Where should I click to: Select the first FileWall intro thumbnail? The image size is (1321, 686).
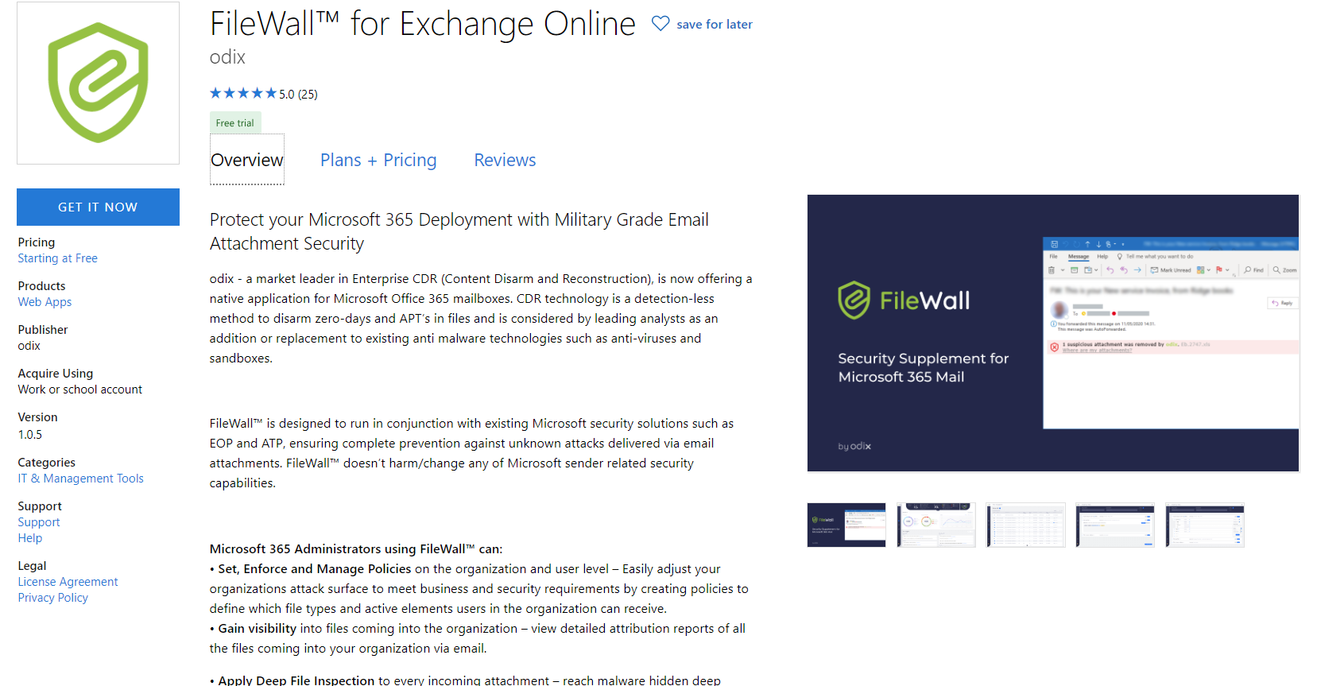pyautogui.click(x=846, y=525)
